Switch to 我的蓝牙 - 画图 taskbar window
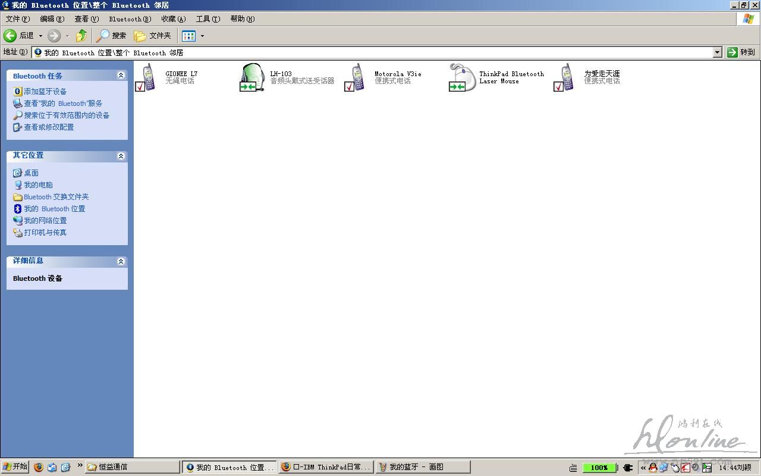The height and width of the screenshot is (476, 761). click(423, 467)
